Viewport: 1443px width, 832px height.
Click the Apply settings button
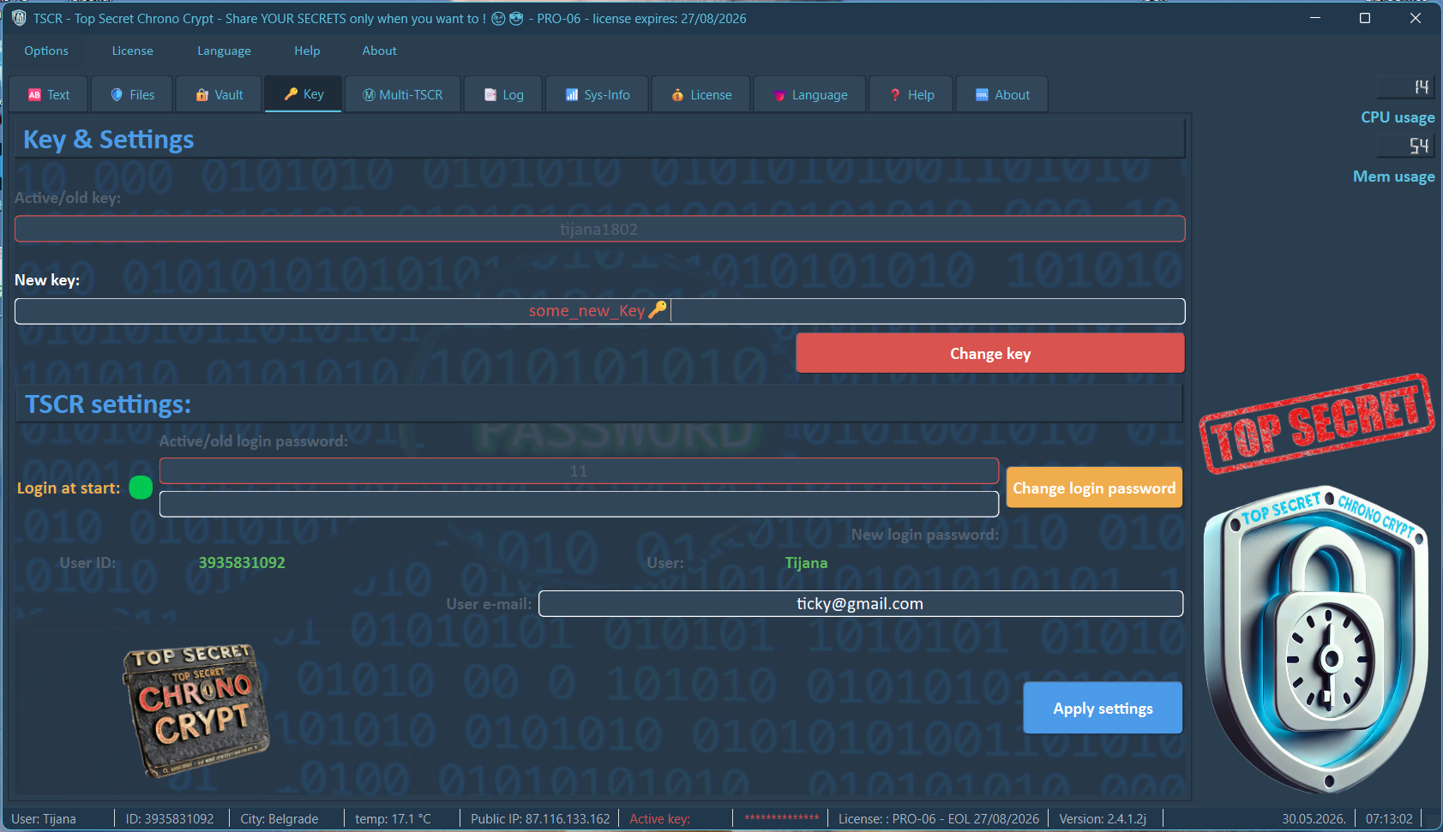pyautogui.click(x=1103, y=708)
